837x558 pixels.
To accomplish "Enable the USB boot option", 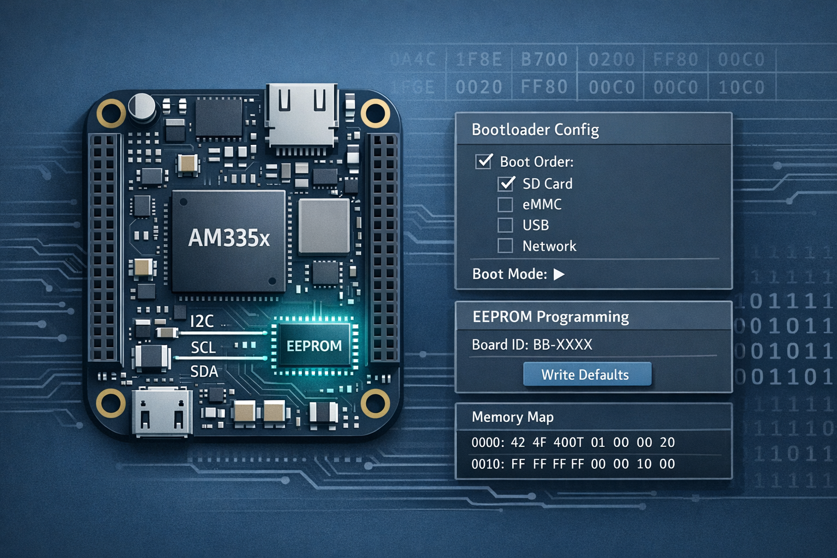I will (505, 225).
